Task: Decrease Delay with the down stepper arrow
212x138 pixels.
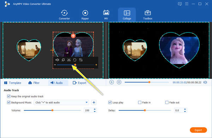Action: pyautogui.click(x=185, y=111)
